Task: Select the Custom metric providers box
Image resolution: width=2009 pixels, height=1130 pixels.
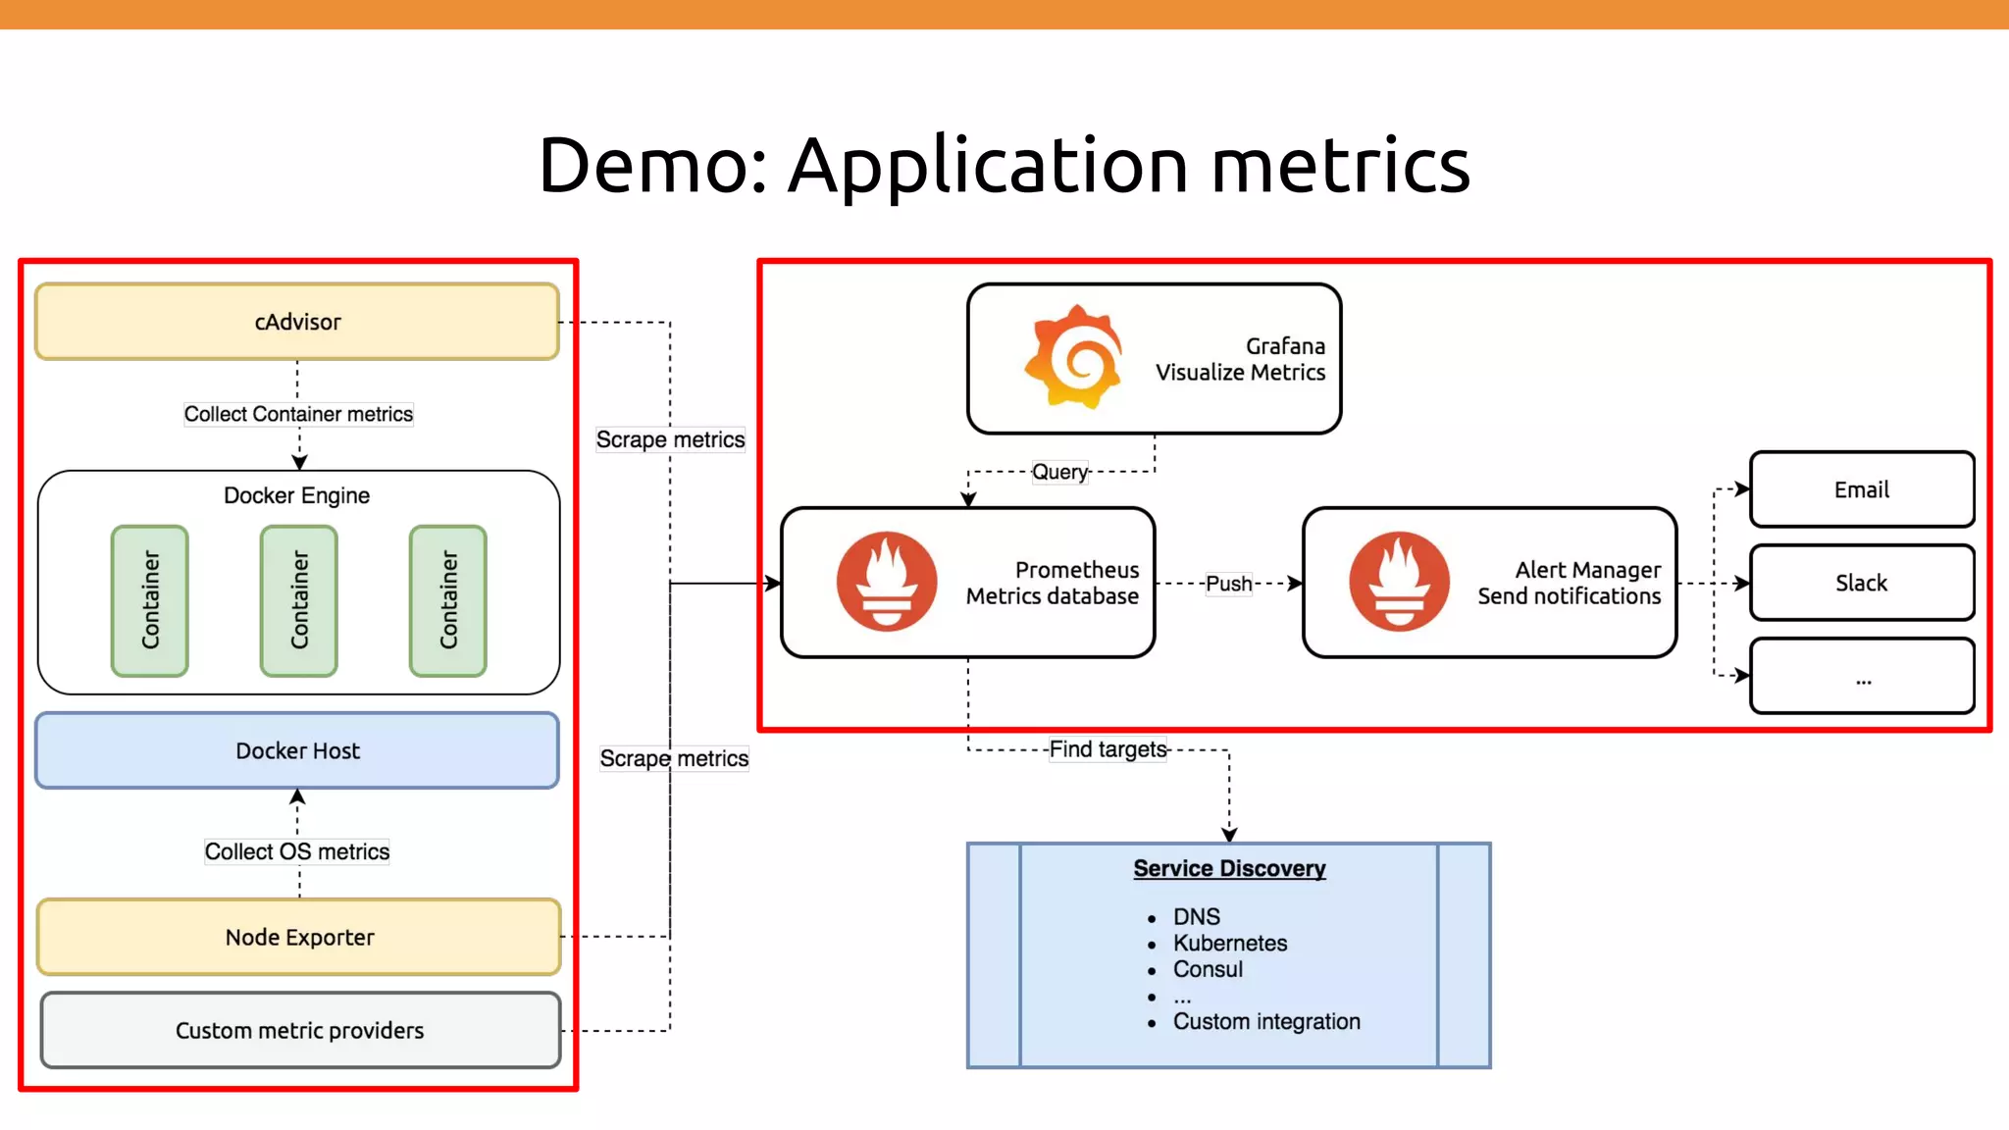Action: click(x=299, y=1030)
